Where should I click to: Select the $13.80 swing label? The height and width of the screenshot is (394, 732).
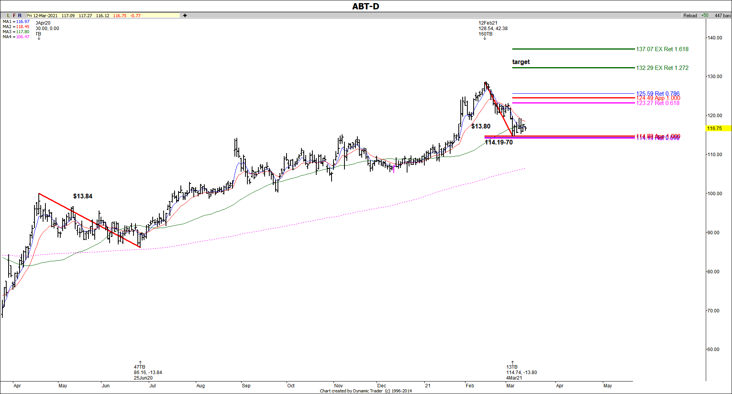click(x=481, y=126)
